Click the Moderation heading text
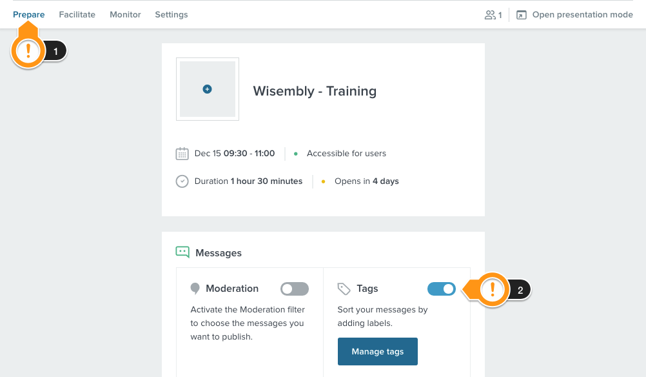Image resolution: width=646 pixels, height=377 pixels. coord(232,289)
